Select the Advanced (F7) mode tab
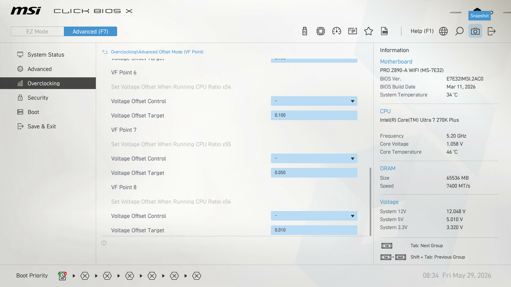This screenshot has width=511, height=287. [90, 31]
